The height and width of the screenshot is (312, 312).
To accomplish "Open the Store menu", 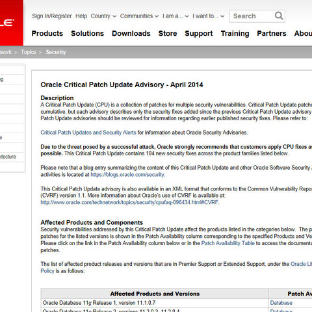I will [168, 33].
